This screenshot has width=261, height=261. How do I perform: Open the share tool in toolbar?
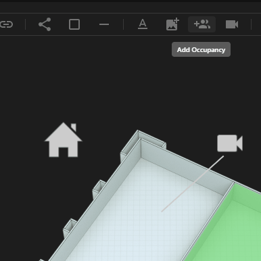tap(45, 24)
